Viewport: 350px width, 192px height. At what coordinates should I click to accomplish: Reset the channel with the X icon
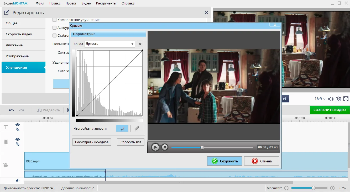pos(140,44)
